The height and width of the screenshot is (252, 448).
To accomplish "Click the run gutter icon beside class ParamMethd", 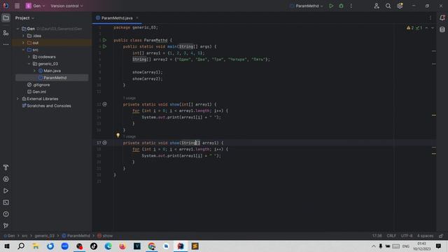I will [104, 41].
